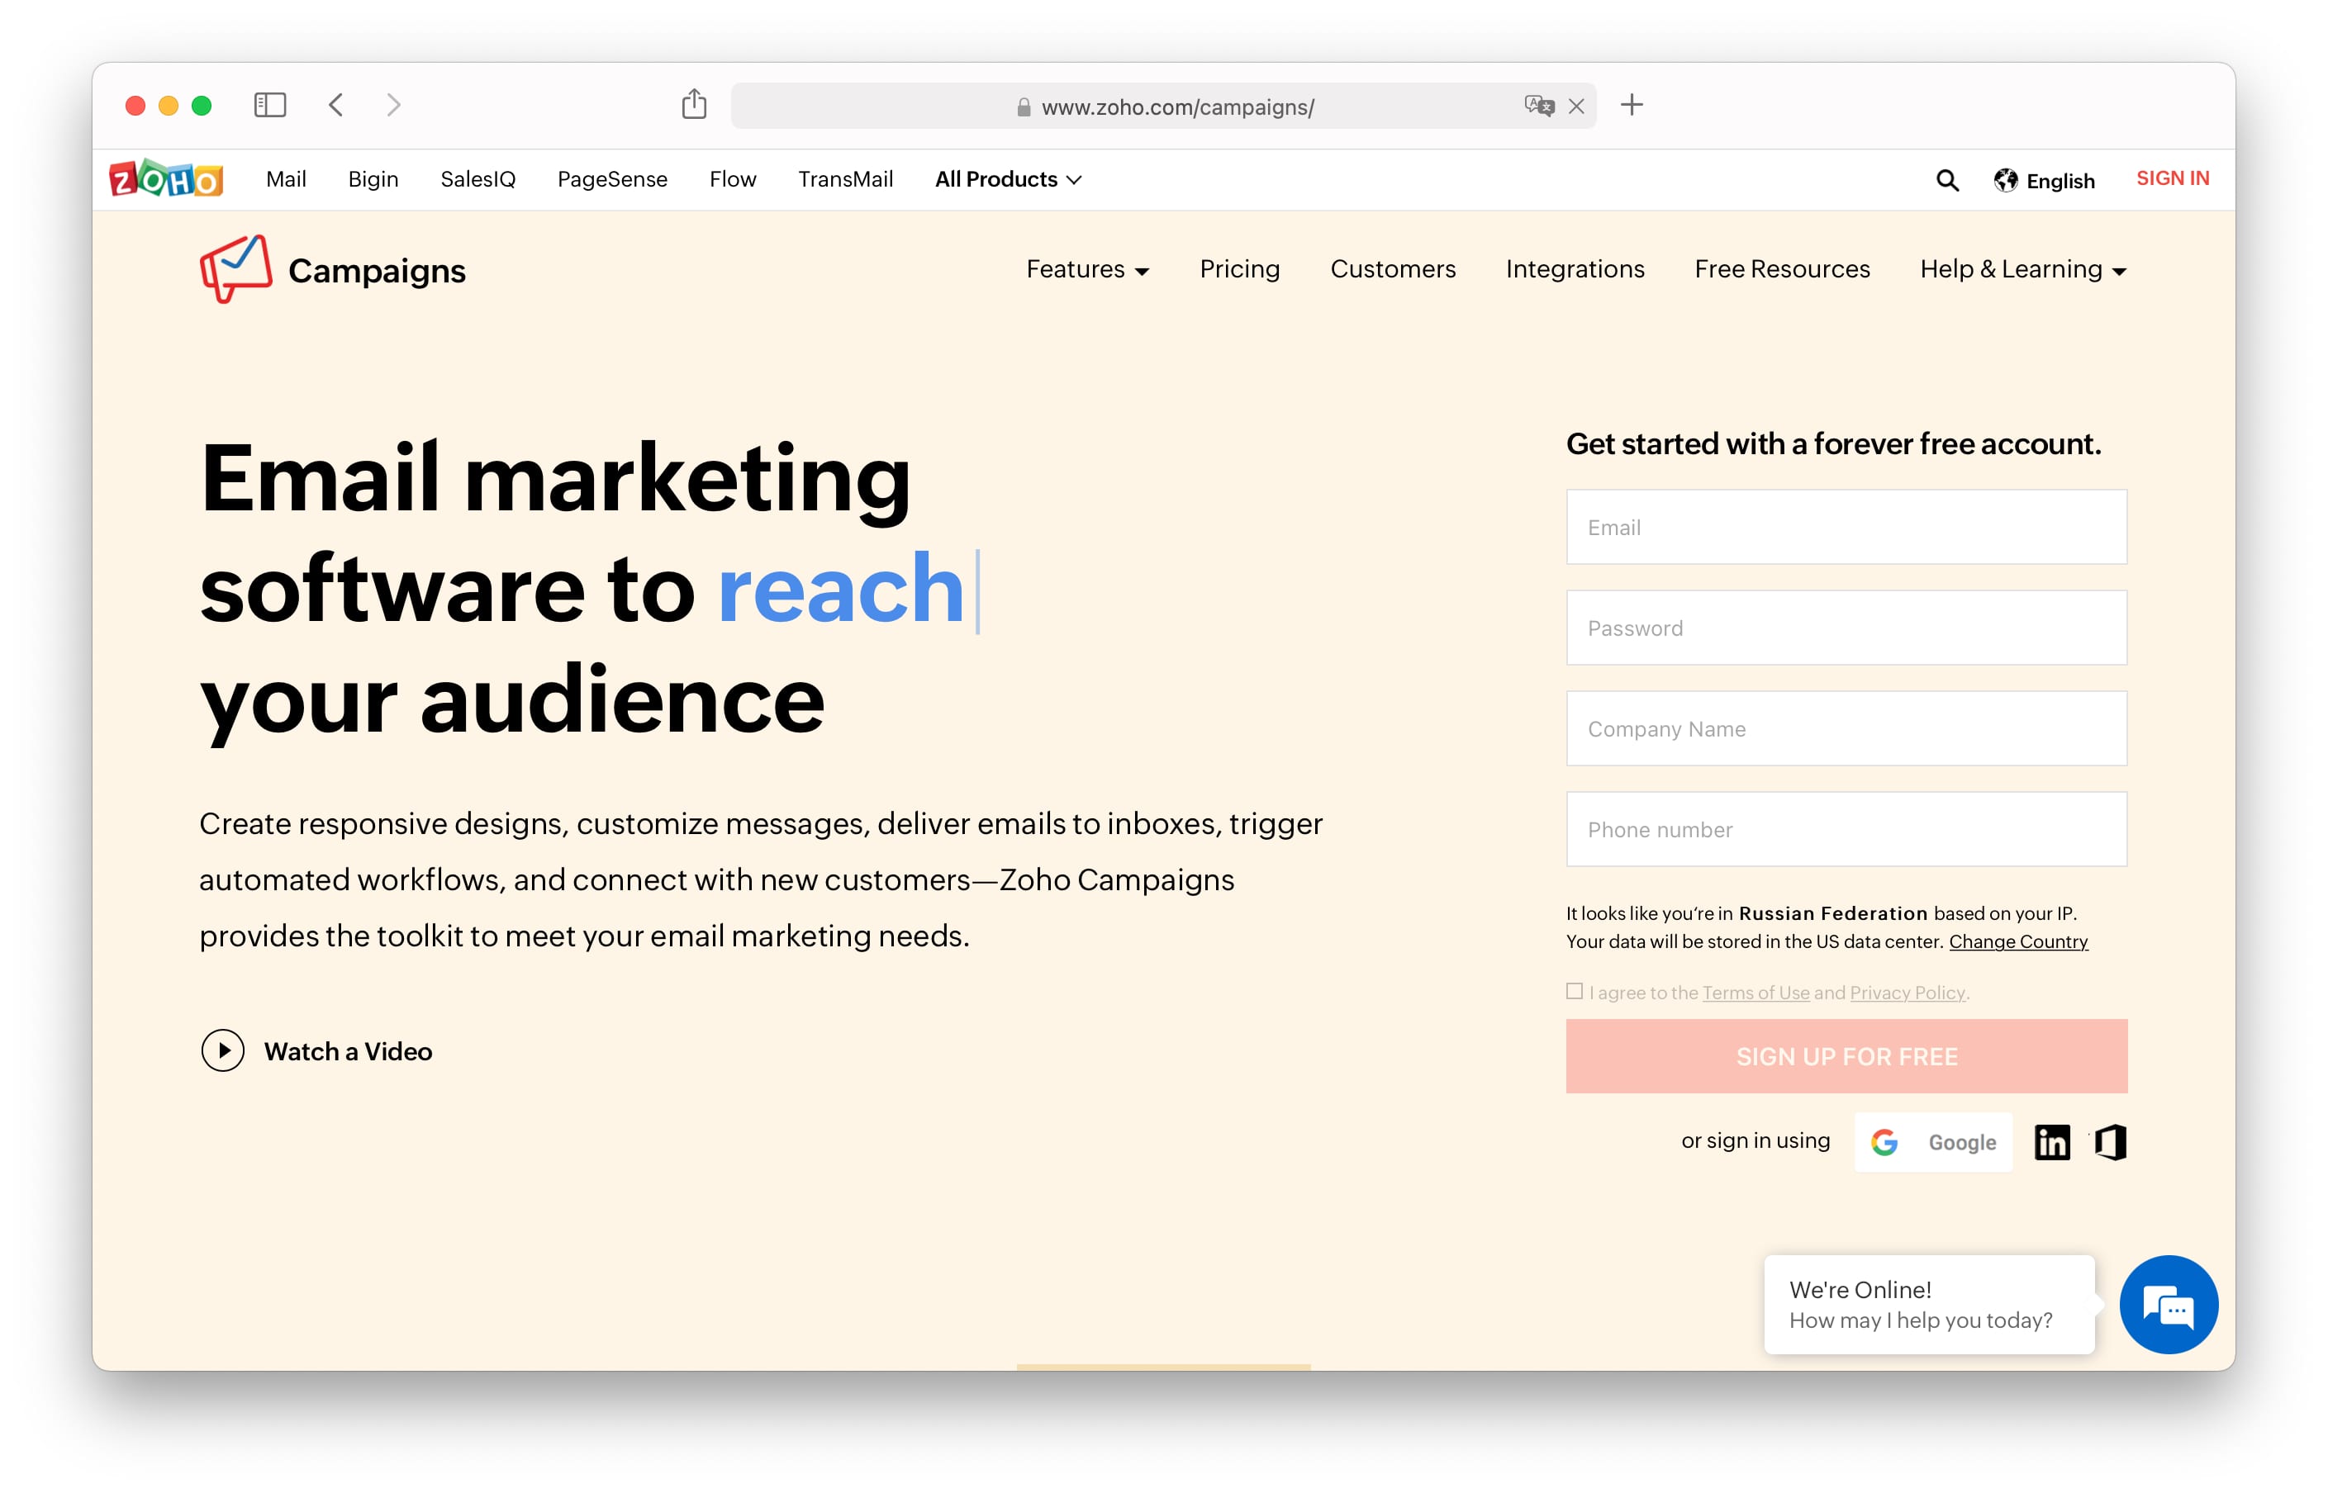Click the Campaigns megaphone logo

pyautogui.click(x=235, y=268)
